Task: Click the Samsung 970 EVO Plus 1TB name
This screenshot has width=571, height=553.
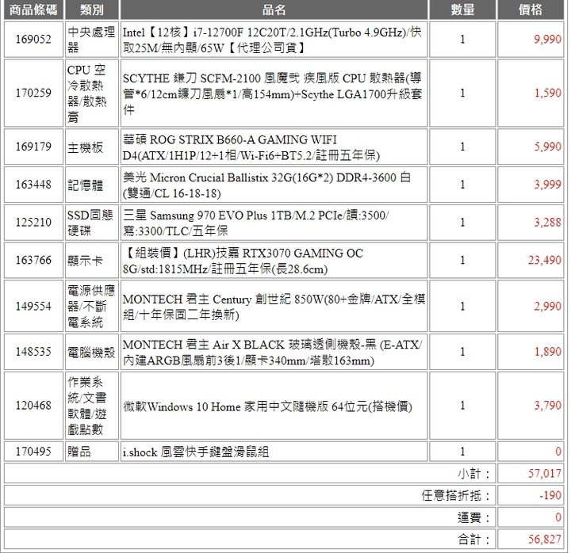Action: point(255,223)
